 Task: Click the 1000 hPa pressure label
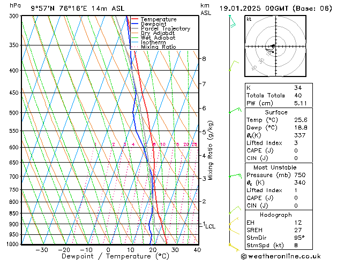click(x=13, y=244)
